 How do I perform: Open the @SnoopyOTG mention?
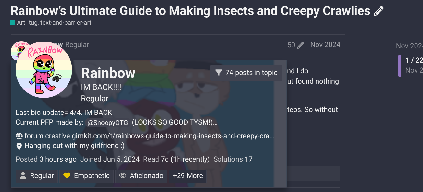[x=107, y=123]
